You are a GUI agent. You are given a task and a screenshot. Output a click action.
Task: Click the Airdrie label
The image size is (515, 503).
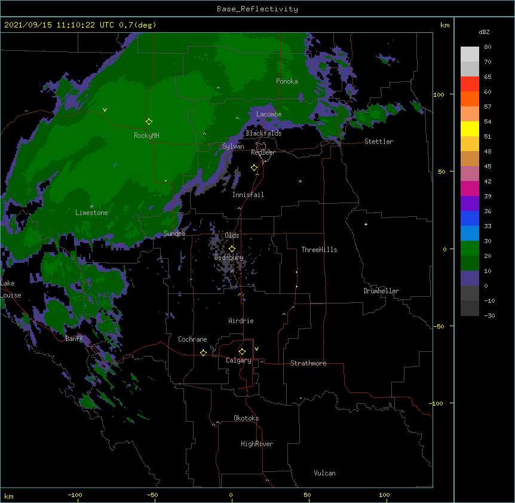click(241, 321)
